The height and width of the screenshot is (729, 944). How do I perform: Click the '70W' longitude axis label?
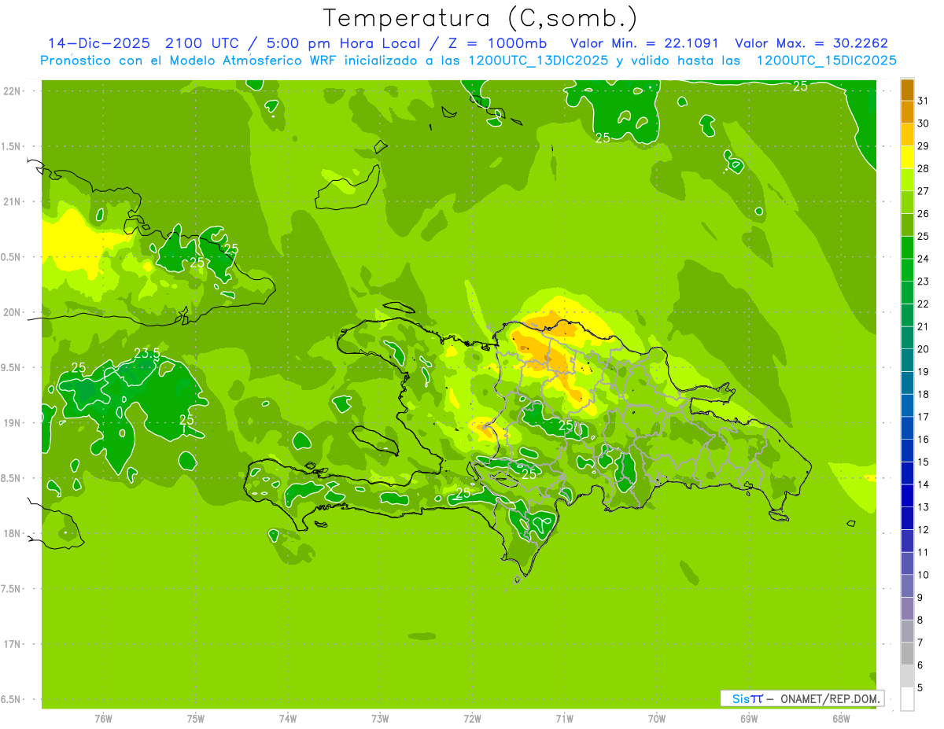click(x=657, y=719)
